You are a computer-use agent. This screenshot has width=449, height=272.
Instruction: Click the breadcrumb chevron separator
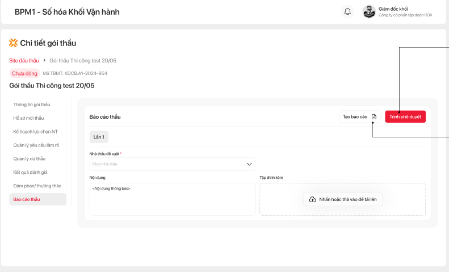pyautogui.click(x=44, y=60)
